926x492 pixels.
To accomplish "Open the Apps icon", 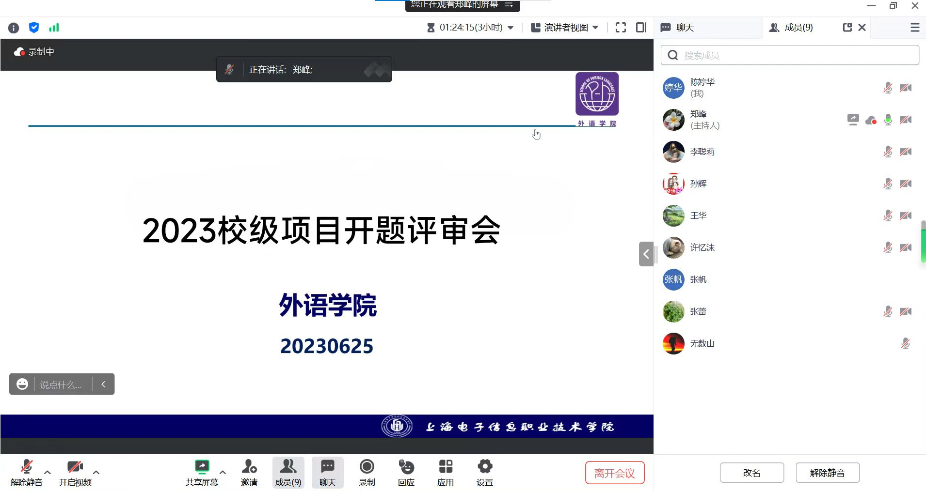I will pyautogui.click(x=445, y=472).
